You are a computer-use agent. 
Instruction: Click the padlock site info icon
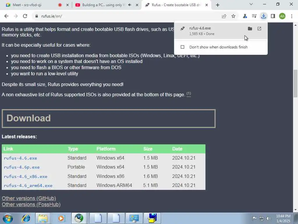click(37, 16)
